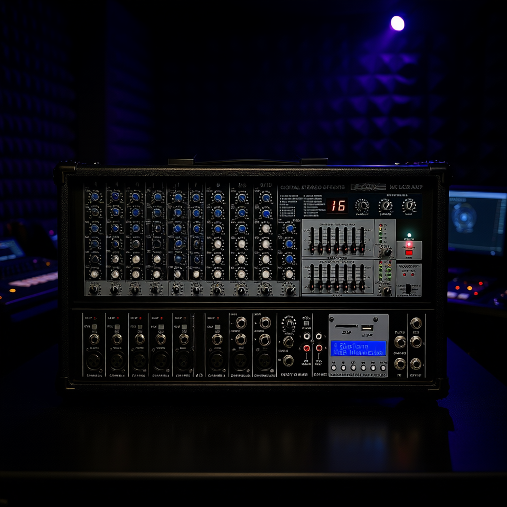This screenshot has width=507, height=507.
Task: Click the level knob beside the upper equalizer meter
Action: coord(387,252)
